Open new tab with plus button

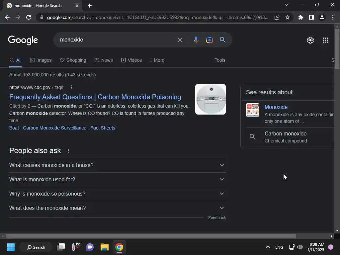[x=90, y=6]
